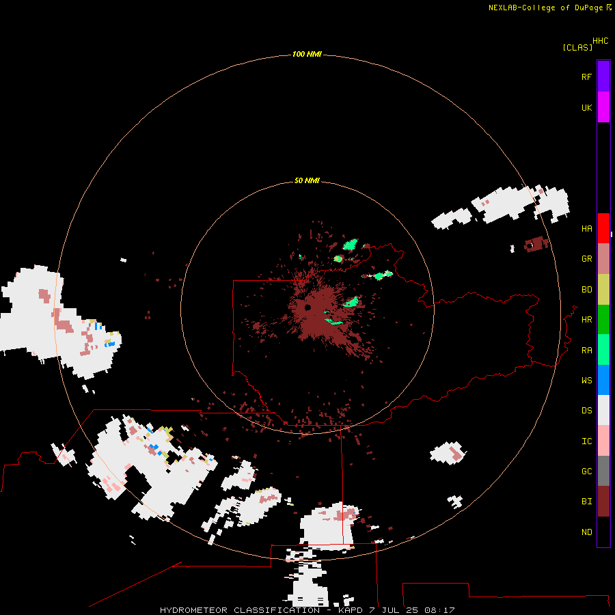The width and height of the screenshot is (615, 615).
Task: Click the RF legend label
Action: coord(586,77)
